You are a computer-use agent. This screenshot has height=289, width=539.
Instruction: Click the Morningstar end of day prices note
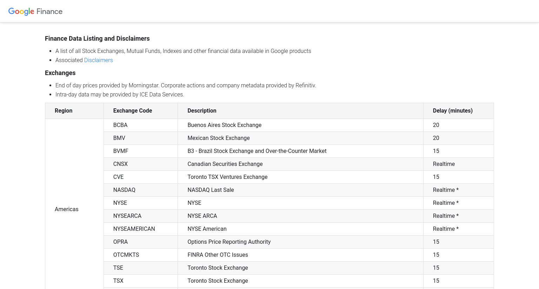click(x=186, y=85)
